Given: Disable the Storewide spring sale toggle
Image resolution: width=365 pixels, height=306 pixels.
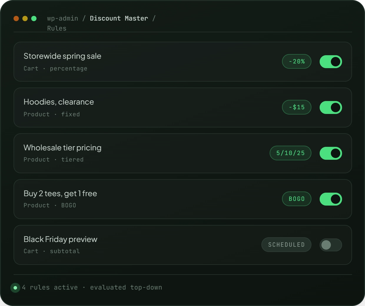Looking at the screenshot, I should (331, 62).
